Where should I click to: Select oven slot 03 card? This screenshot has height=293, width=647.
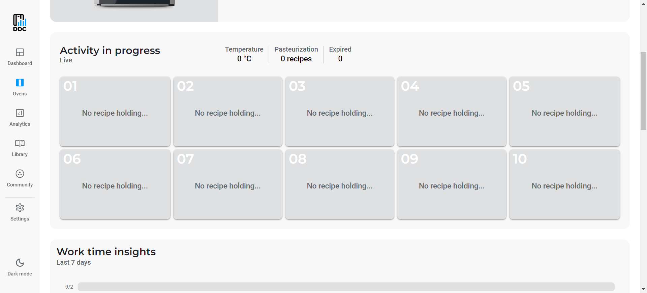pos(339,112)
